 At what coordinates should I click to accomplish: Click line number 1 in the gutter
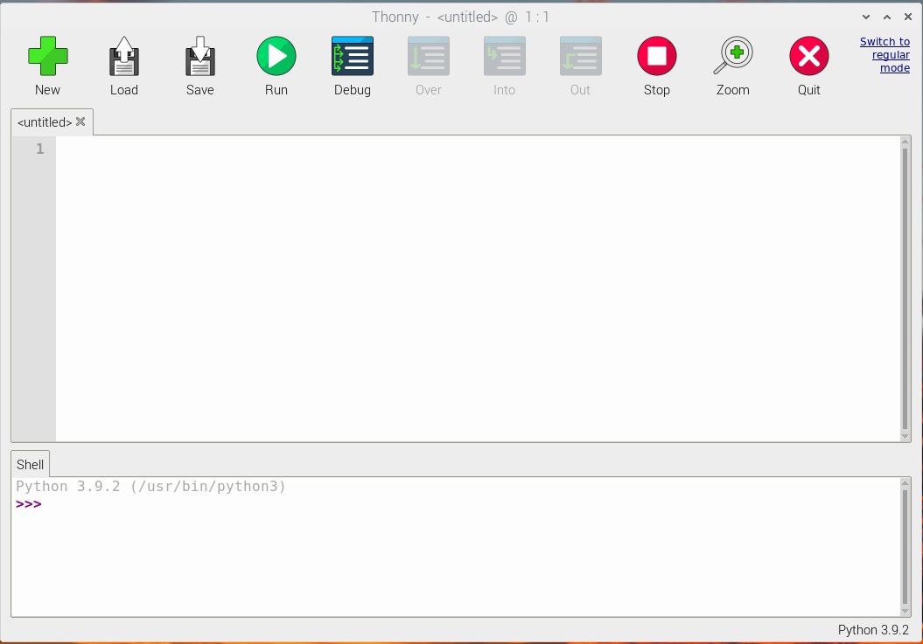pos(39,149)
